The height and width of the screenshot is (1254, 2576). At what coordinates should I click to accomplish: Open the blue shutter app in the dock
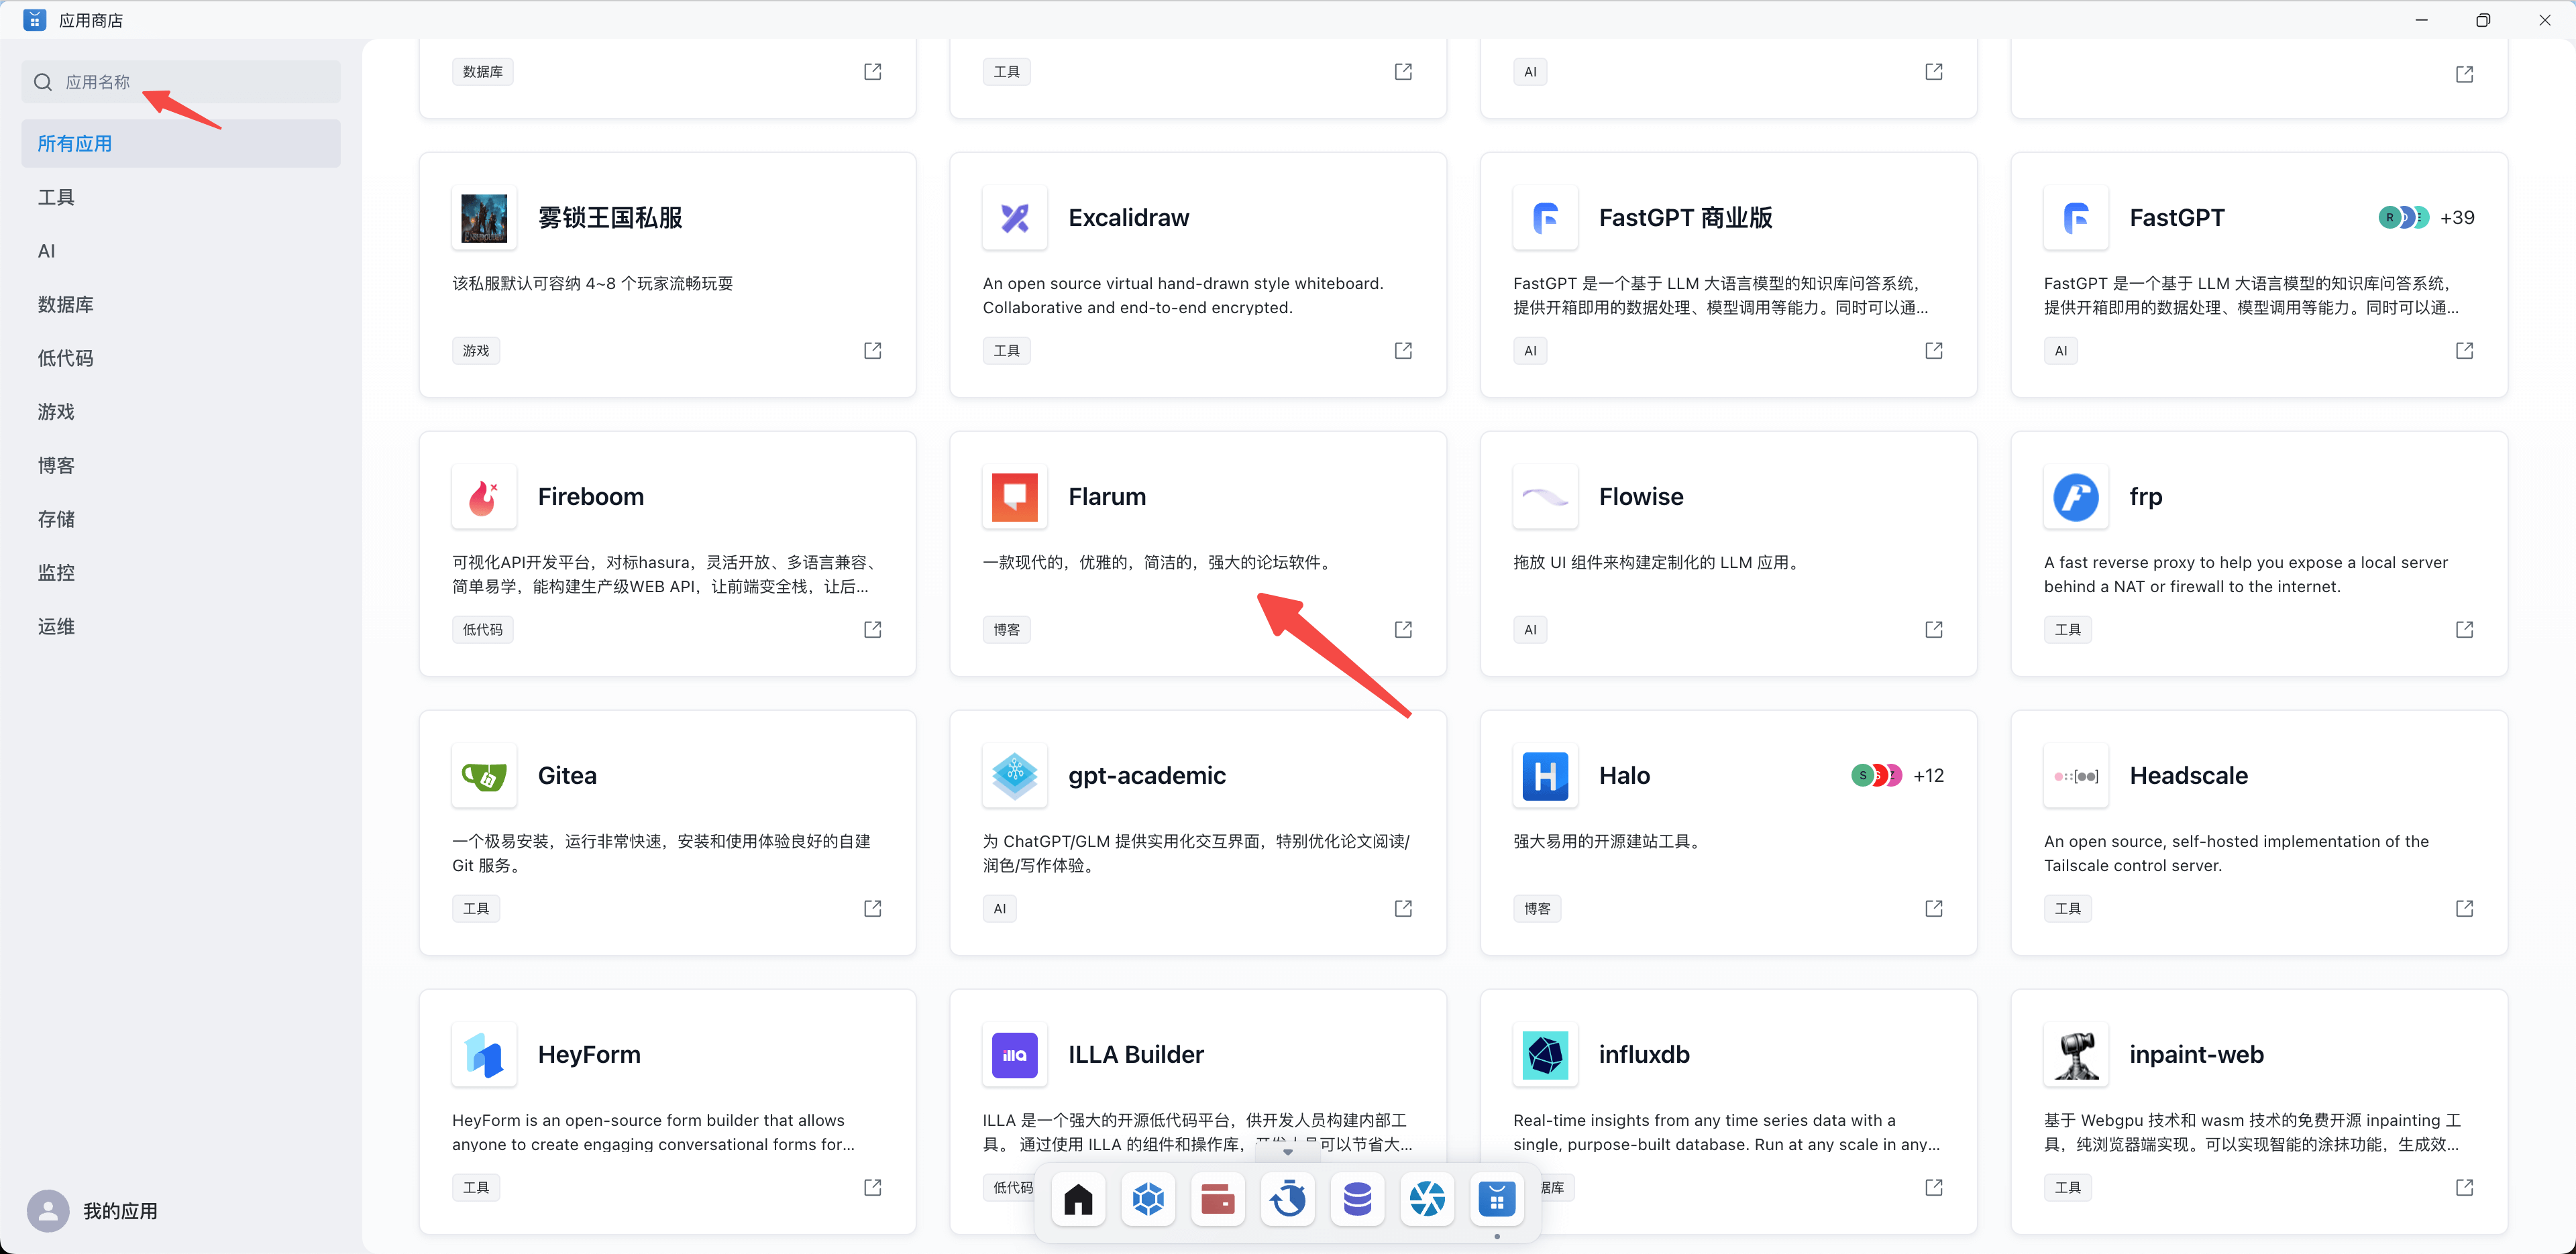[1427, 1198]
